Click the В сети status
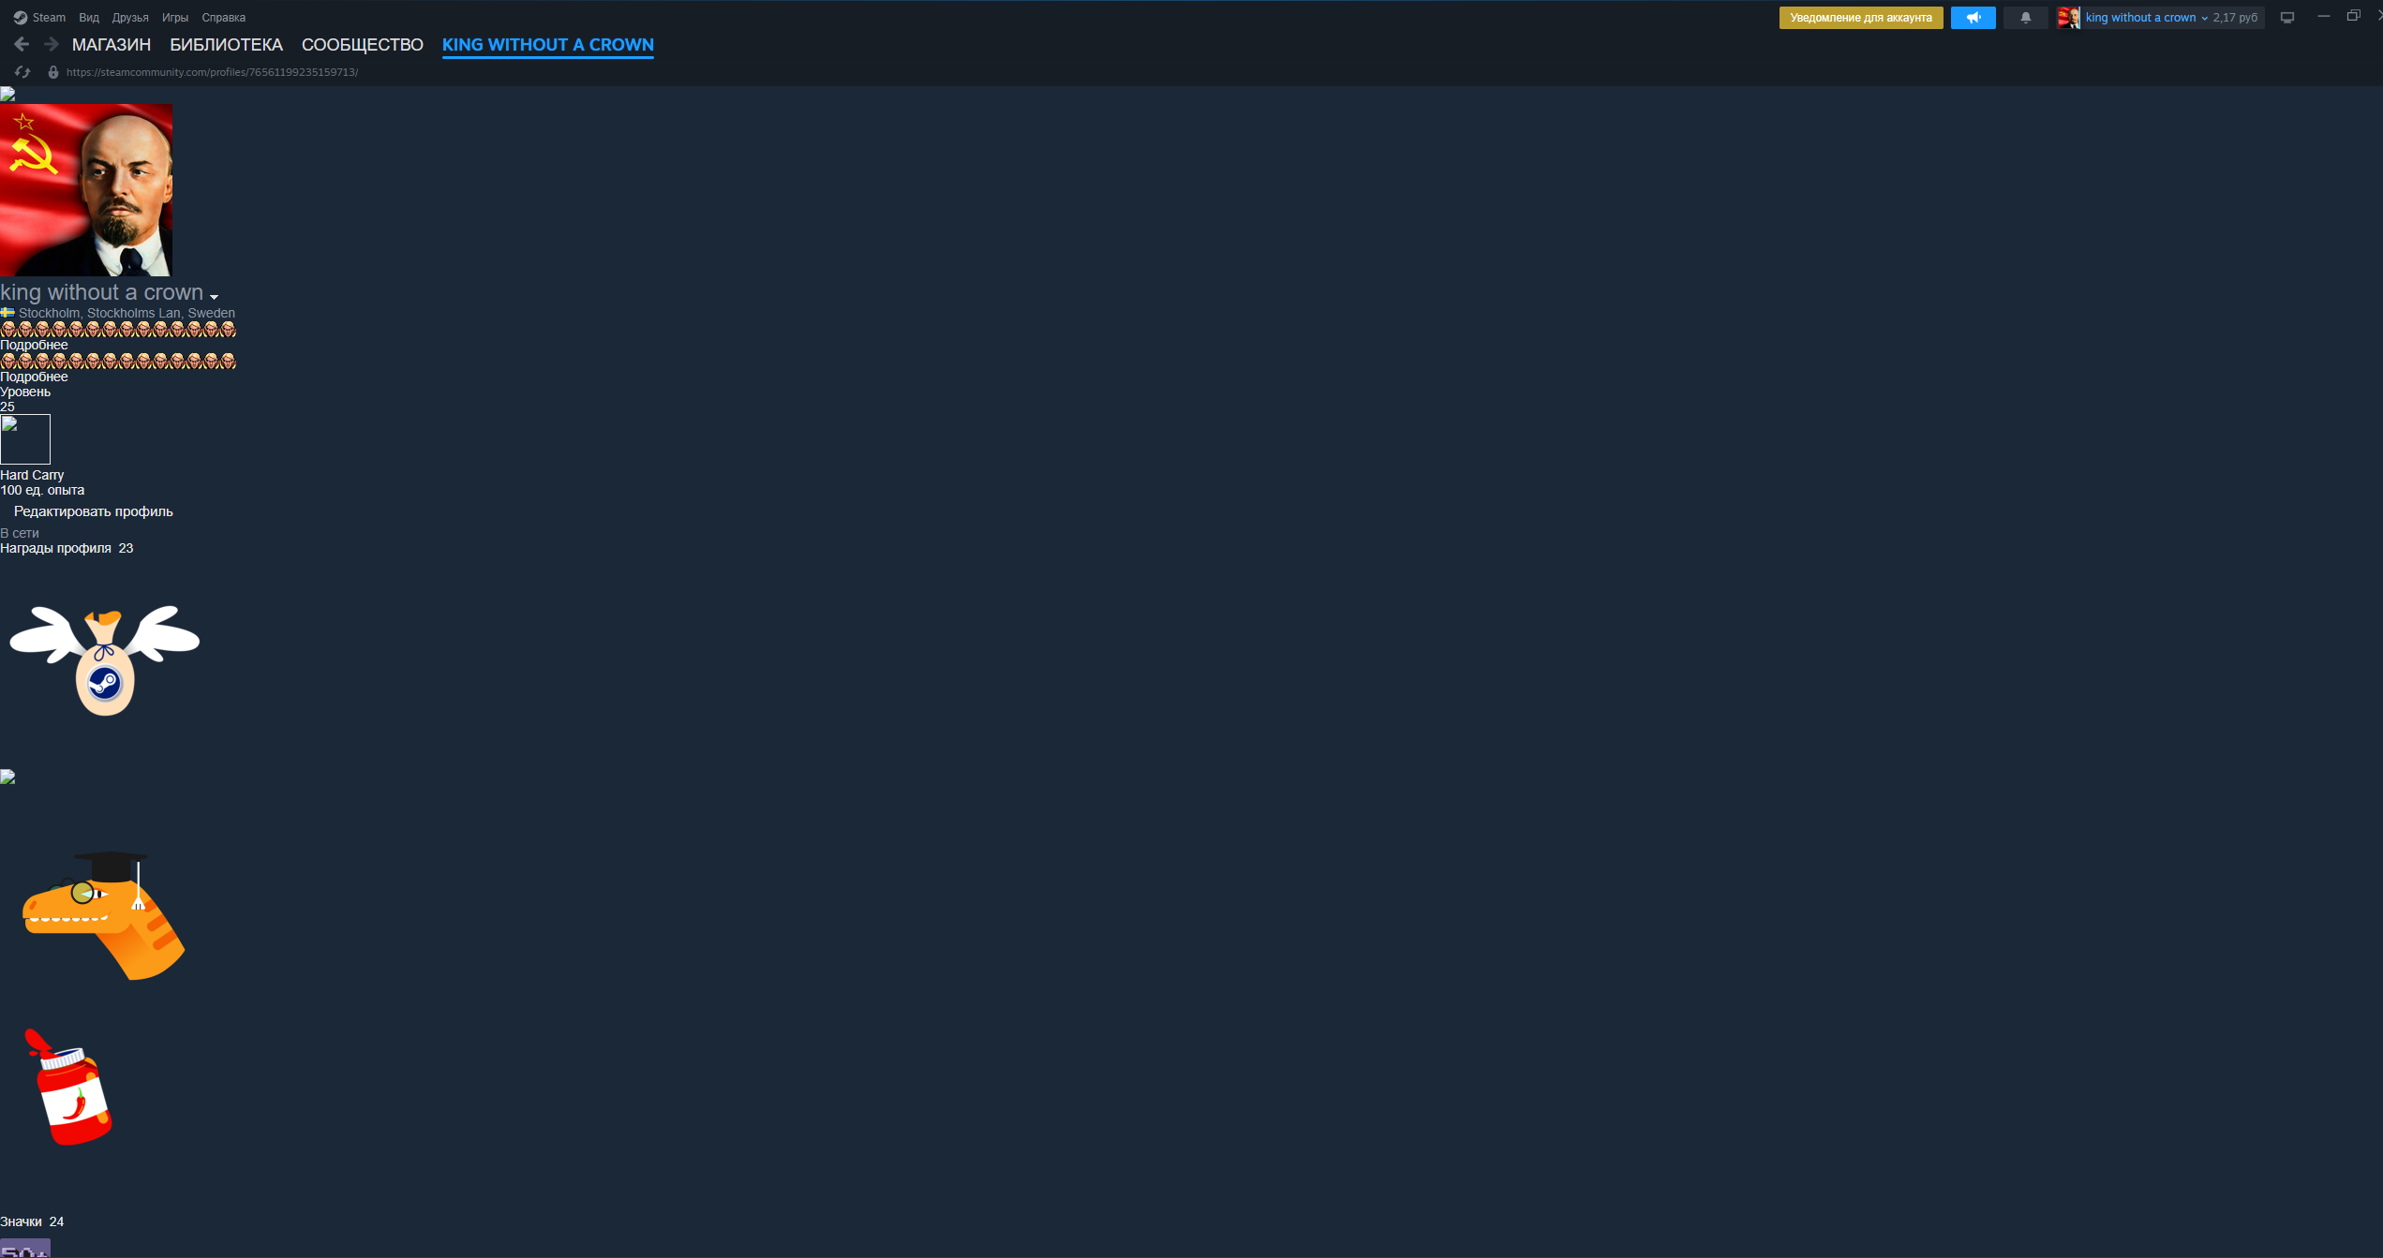This screenshot has height=1258, width=2383. pos(20,533)
